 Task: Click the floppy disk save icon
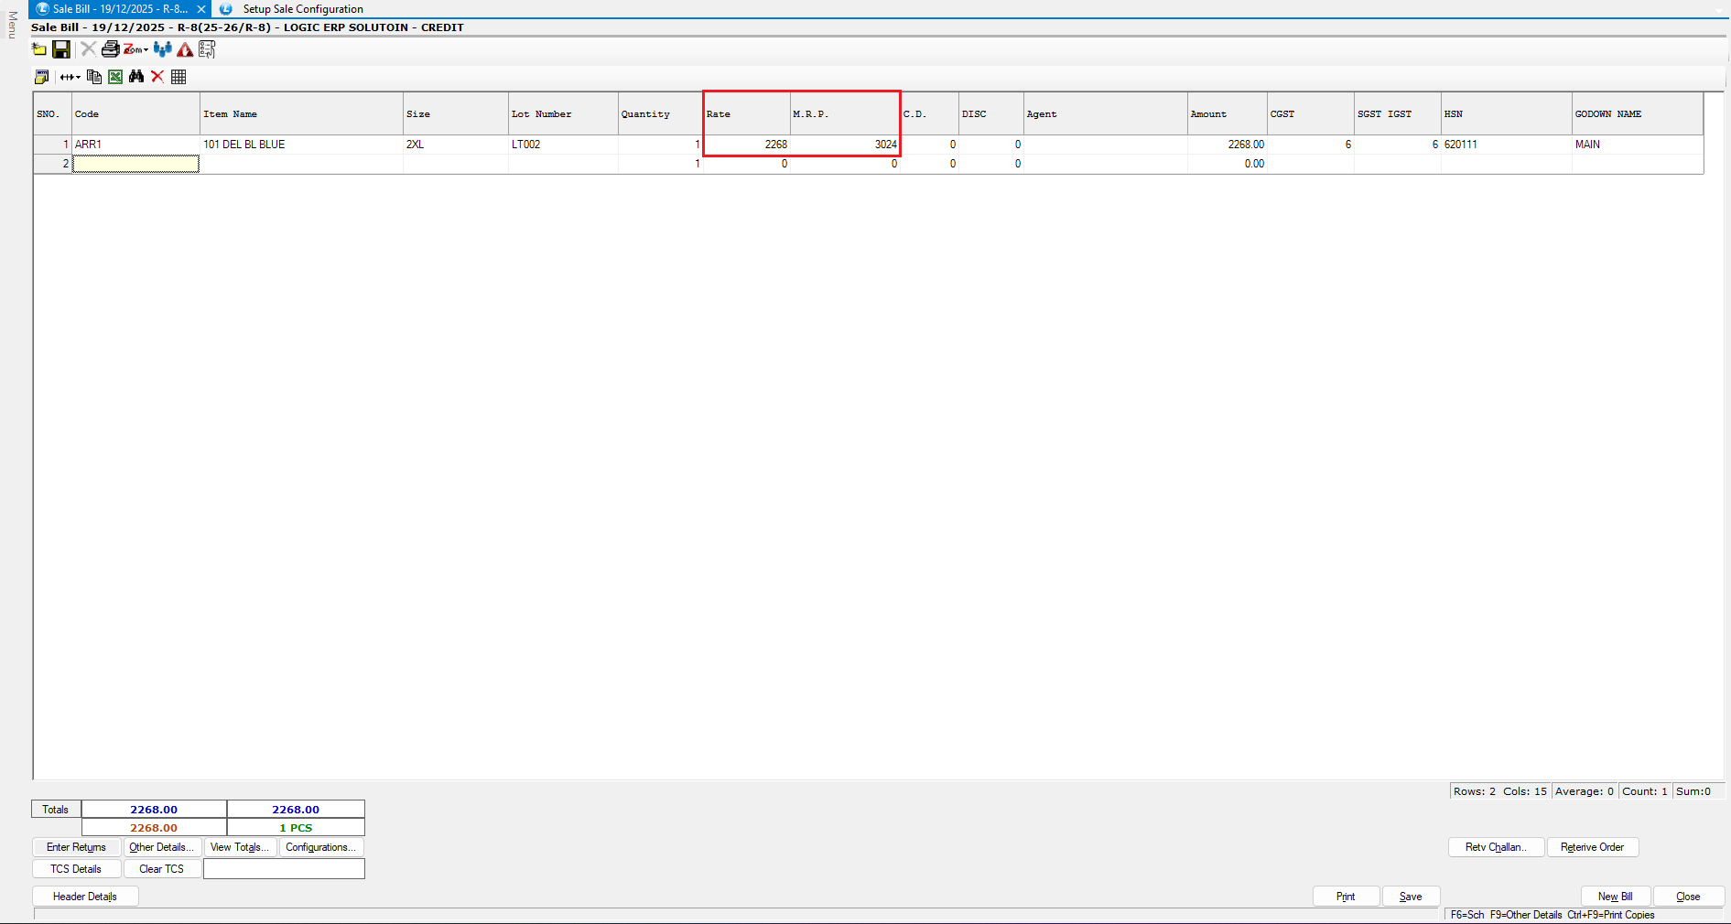point(61,49)
